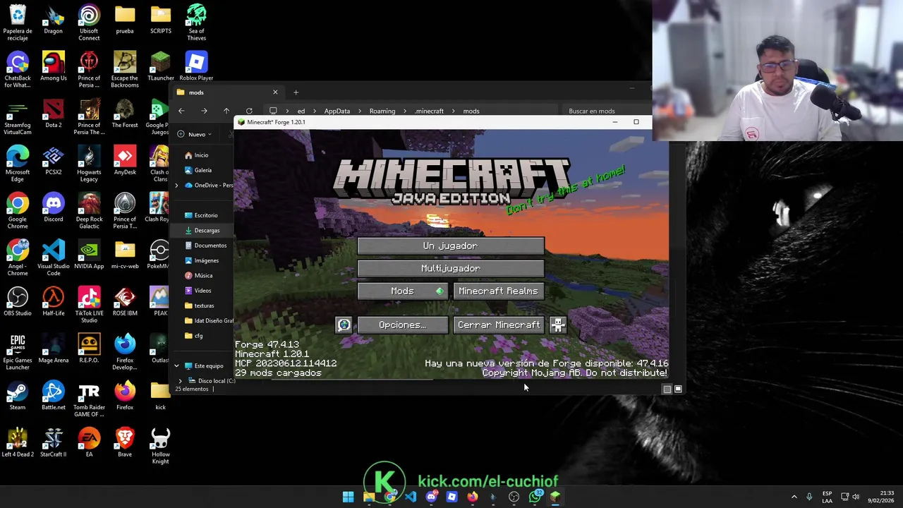This screenshot has width=903, height=508.
Task: Launch Ubisoft Connect from the desktop
Action: tap(89, 23)
